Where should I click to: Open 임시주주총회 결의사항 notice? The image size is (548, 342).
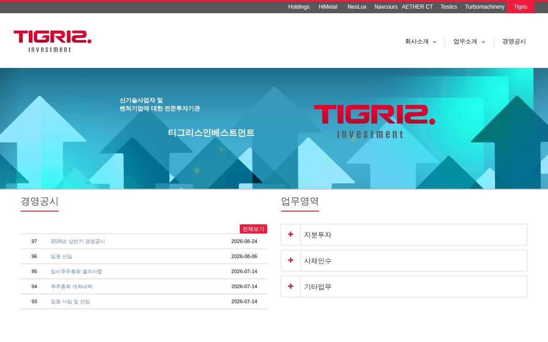(x=76, y=271)
